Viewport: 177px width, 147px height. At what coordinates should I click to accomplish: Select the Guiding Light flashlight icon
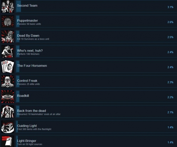(8, 127)
